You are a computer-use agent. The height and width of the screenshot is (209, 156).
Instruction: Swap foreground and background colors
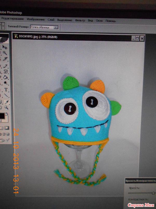[7, 114]
